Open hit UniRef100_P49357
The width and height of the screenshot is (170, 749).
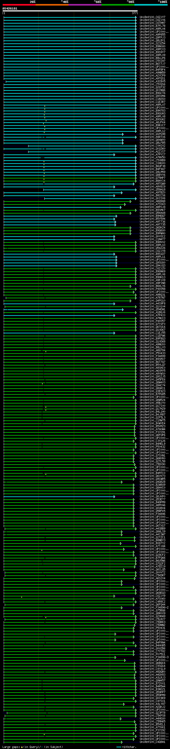[152, 321]
